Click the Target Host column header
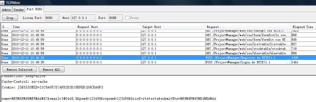Viewport: 316px width, 102px height. click(173, 27)
